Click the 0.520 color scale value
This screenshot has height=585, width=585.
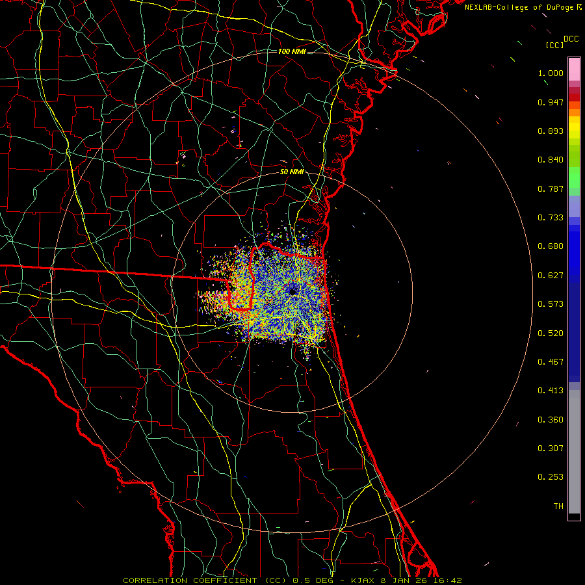click(551, 333)
